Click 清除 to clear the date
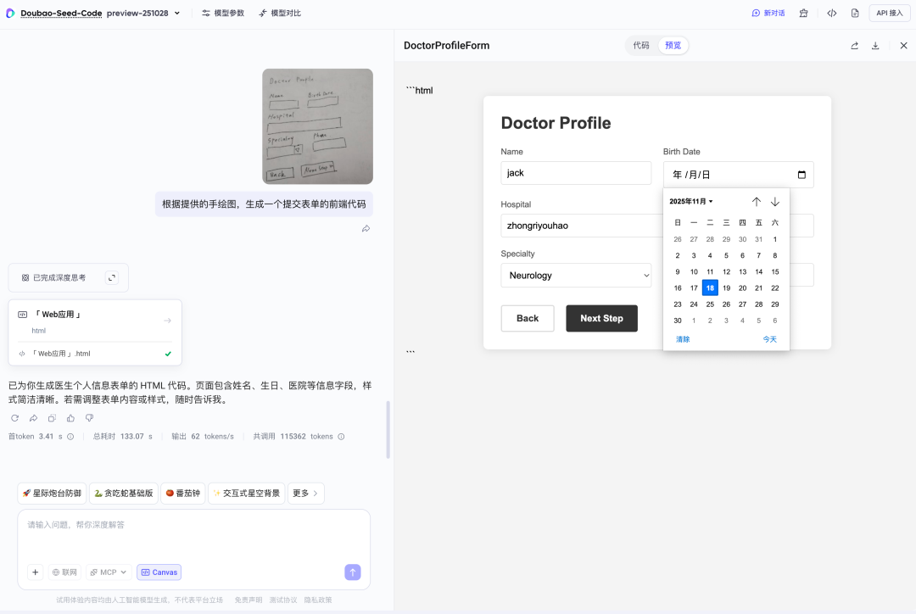The height and width of the screenshot is (614, 916). (x=683, y=339)
